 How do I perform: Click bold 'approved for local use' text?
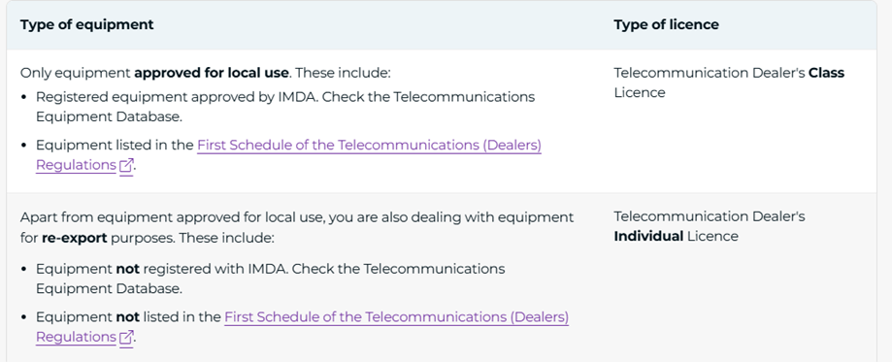click(x=212, y=73)
